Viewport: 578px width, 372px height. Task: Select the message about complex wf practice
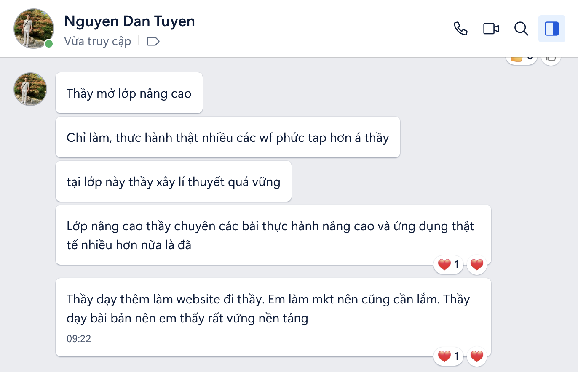pos(227,137)
